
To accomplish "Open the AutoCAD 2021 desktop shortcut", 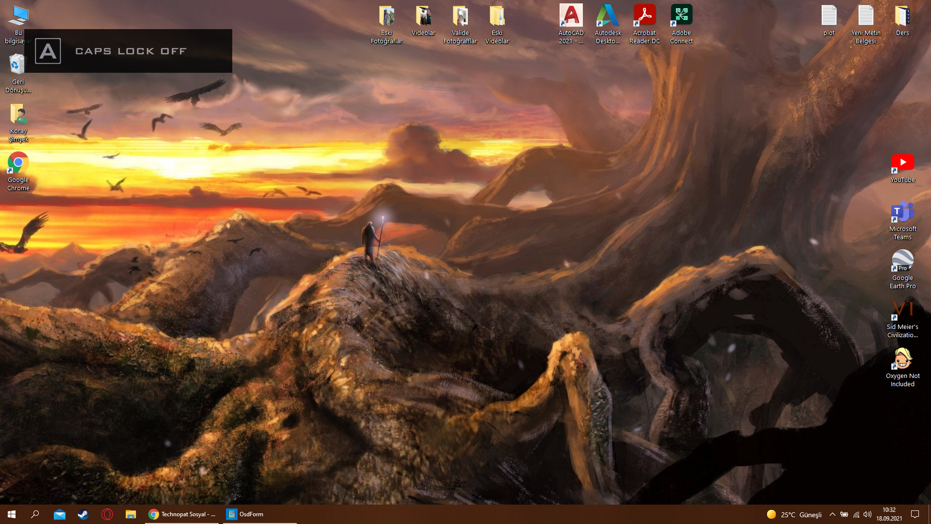I will [x=571, y=17].
